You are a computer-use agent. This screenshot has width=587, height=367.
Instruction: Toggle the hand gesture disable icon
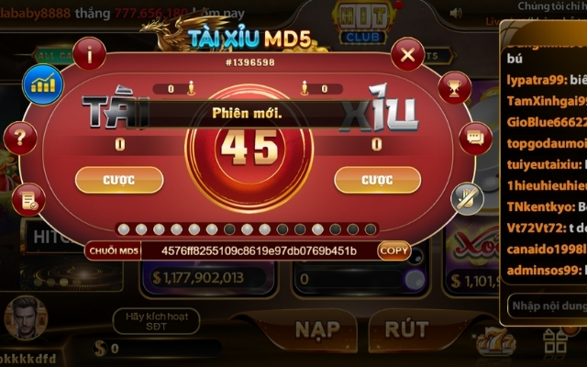[x=467, y=198]
